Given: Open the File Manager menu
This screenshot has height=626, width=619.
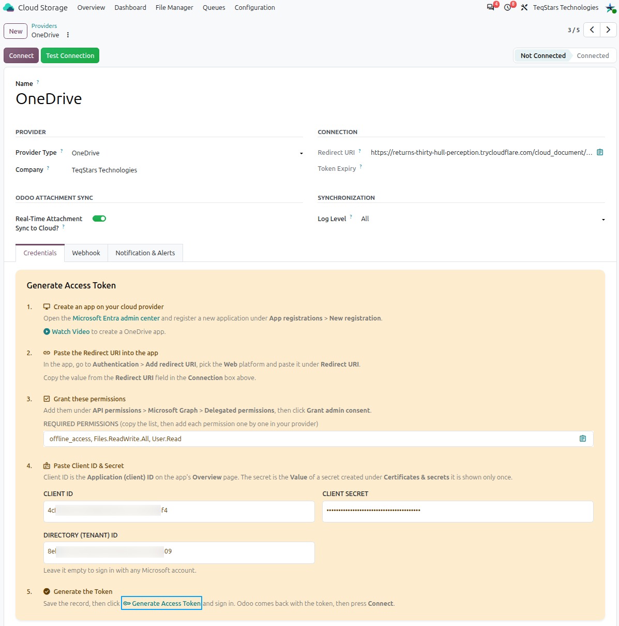Looking at the screenshot, I should [174, 8].
